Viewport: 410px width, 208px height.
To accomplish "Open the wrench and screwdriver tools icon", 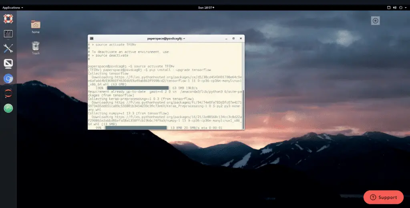I will 8,49.
